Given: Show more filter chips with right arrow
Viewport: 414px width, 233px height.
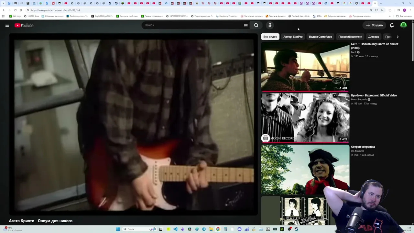Looking at the screenshot, I should 398,37.
